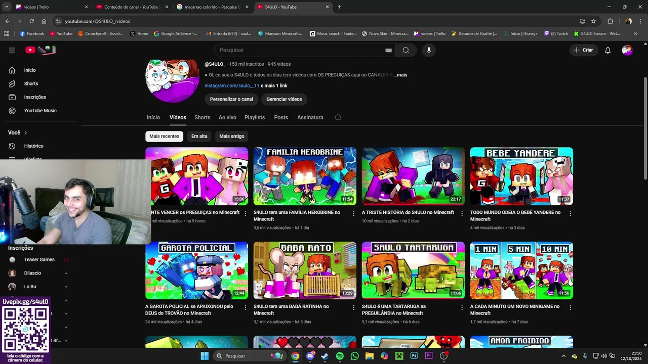Start voice search with microphone icon
Screen dimensions: 648x364
429,50
